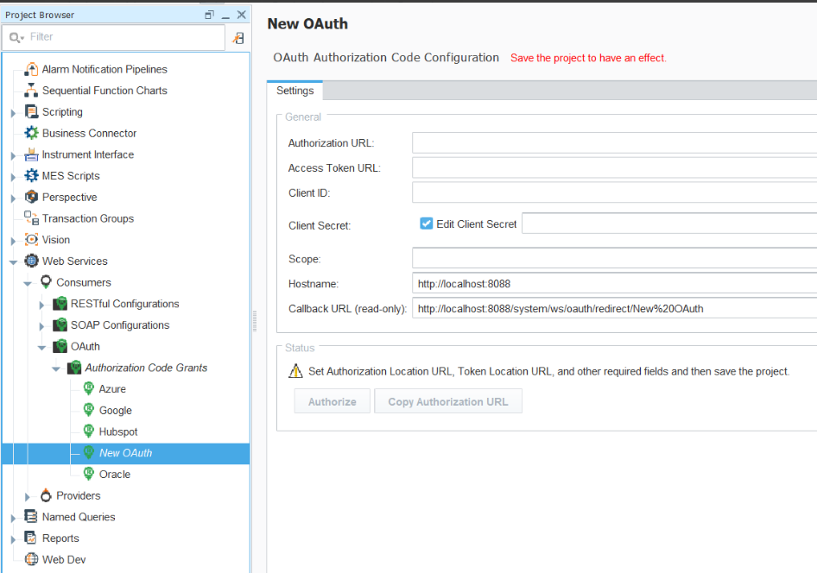
Task: Click the Instrument Interface icon
Action: click(32, 154)
